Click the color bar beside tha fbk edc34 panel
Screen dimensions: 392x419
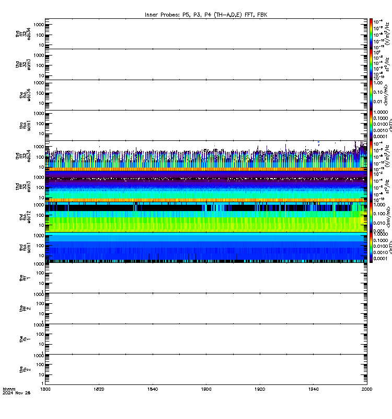371,95
